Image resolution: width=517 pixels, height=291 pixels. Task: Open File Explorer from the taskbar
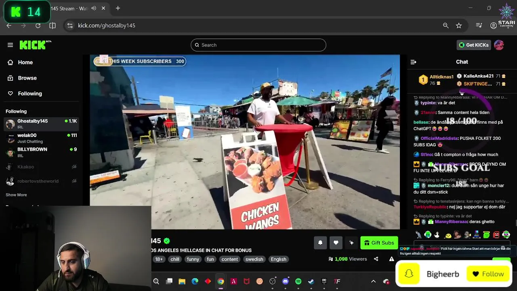(182, 281)
